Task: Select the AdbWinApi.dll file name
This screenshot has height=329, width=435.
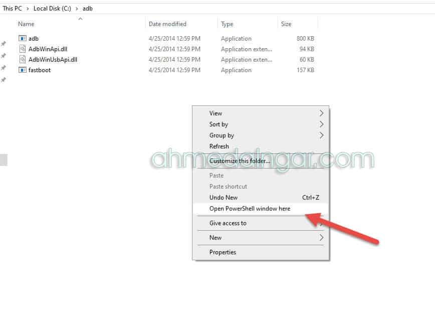Action: coord(48,49)
